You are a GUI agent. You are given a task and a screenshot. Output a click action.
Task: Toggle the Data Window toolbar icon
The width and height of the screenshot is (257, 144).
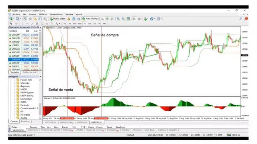point(30,19)
